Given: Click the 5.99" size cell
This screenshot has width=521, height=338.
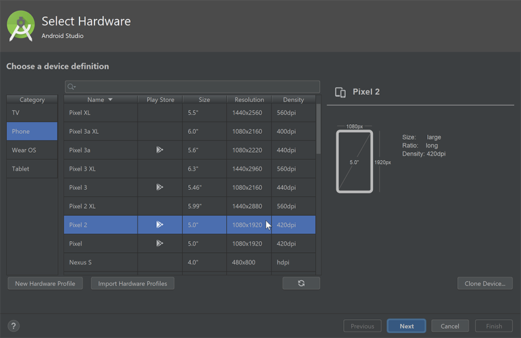Looking at the screenshot, I should (x=204, y=206).
